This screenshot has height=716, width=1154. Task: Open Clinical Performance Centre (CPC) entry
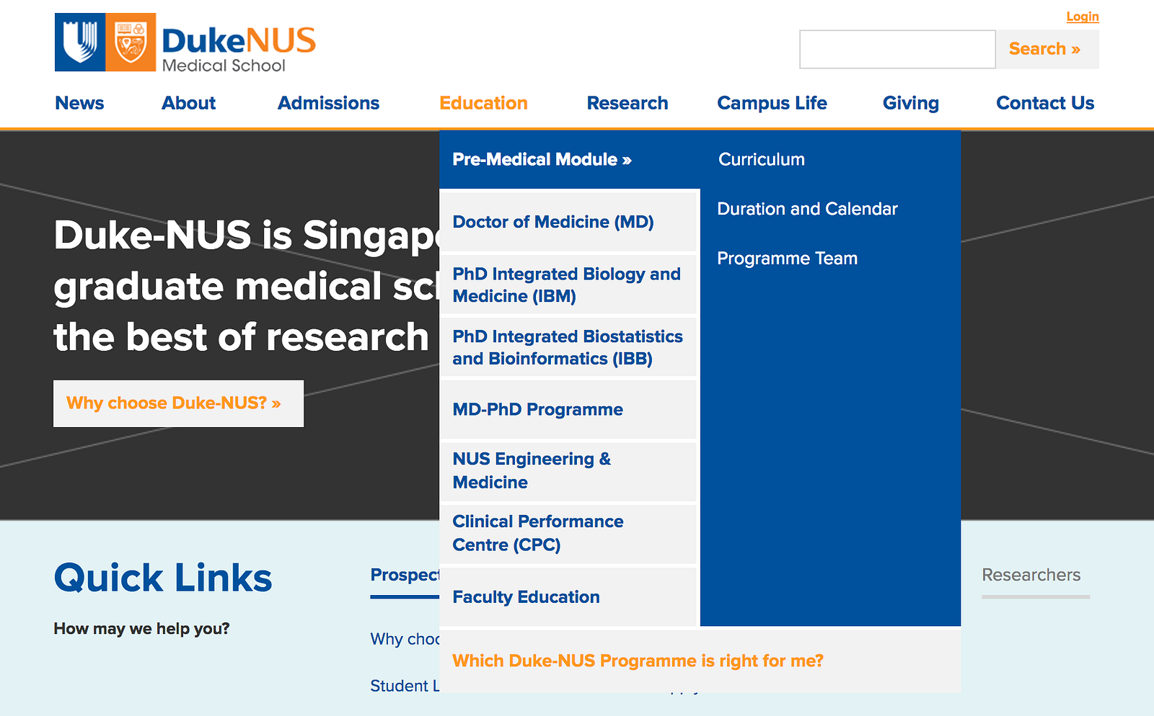click(568, 534)
